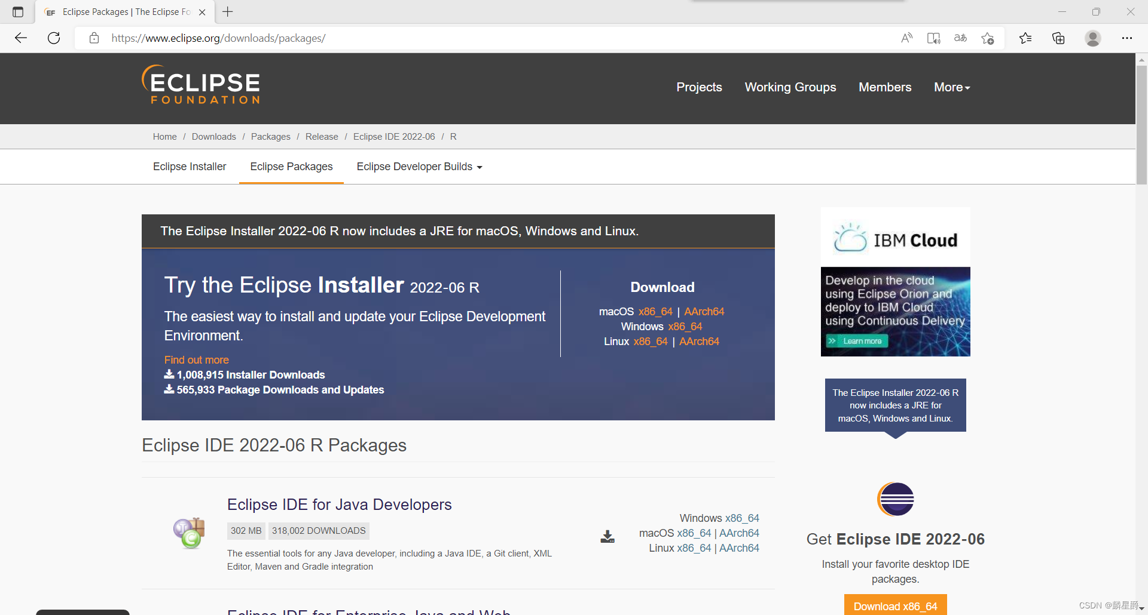
Task: Click the Eclipse Foundation logo
Action: [201, 85]
